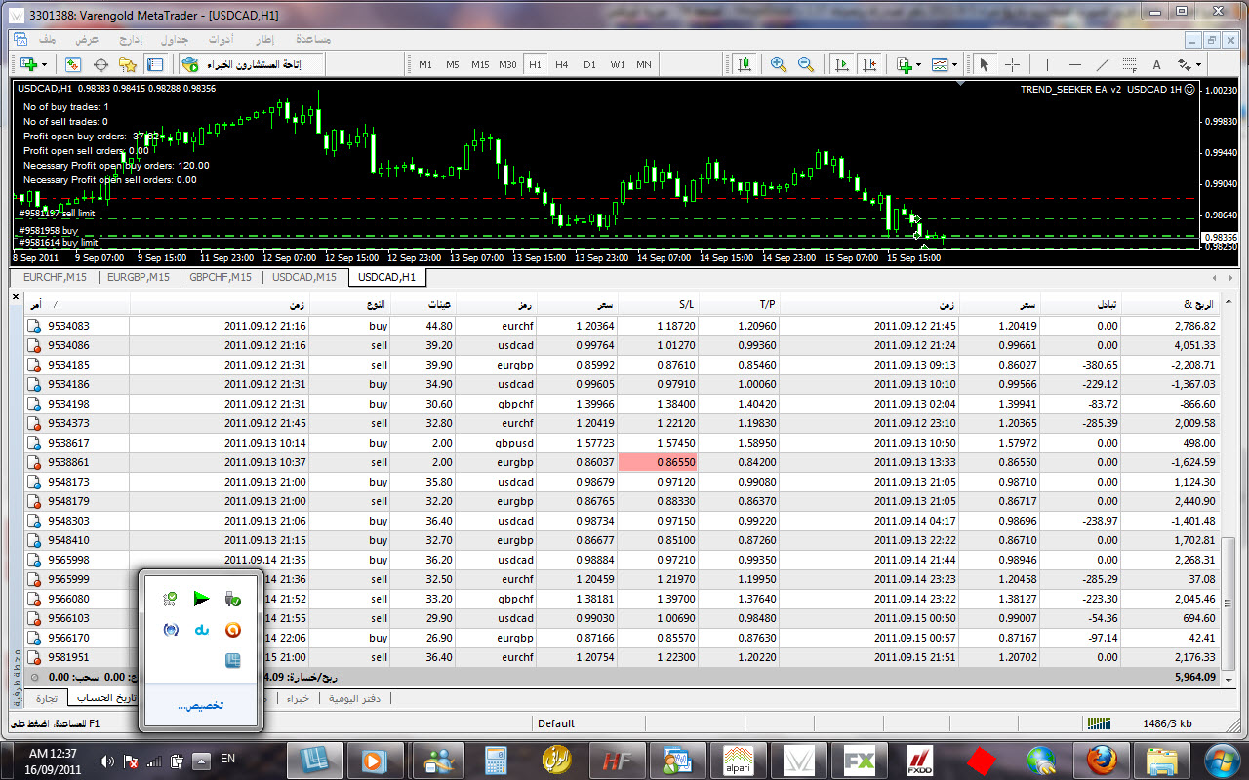
Task: Open the Windows Start button
Action: click(1224, 760)
